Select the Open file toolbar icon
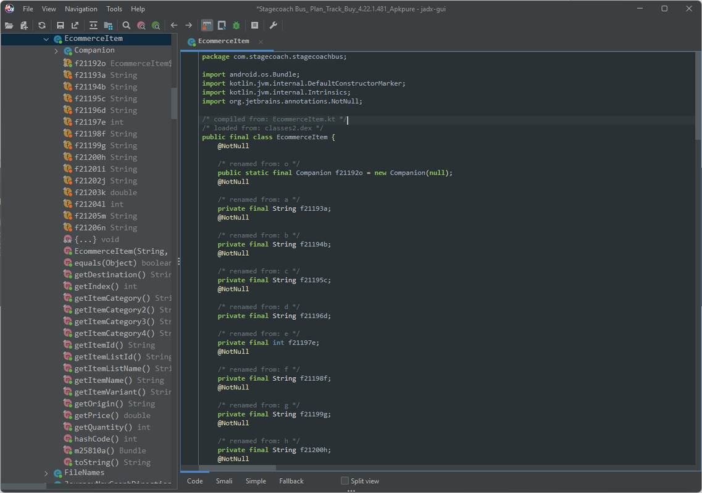This screenshot has width=702, height=493. (9, 25)
